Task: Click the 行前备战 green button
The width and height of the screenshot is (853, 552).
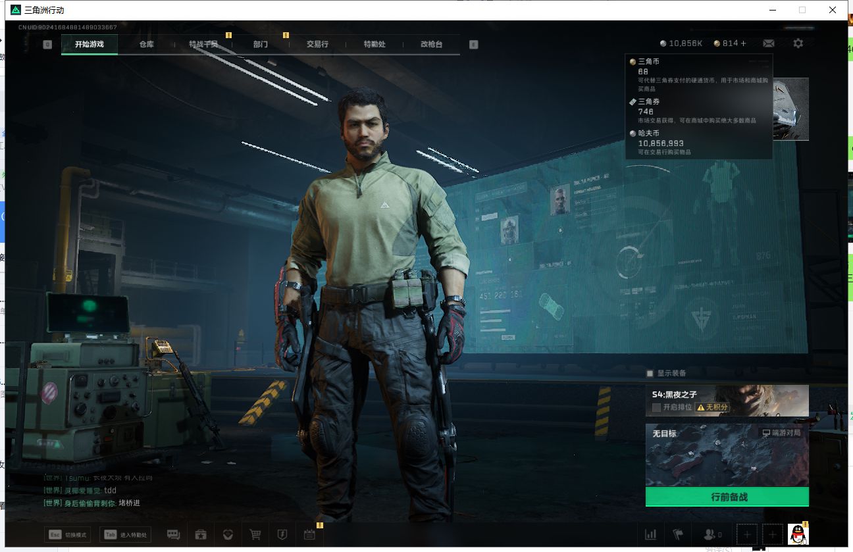Action: tap(727, 497)
